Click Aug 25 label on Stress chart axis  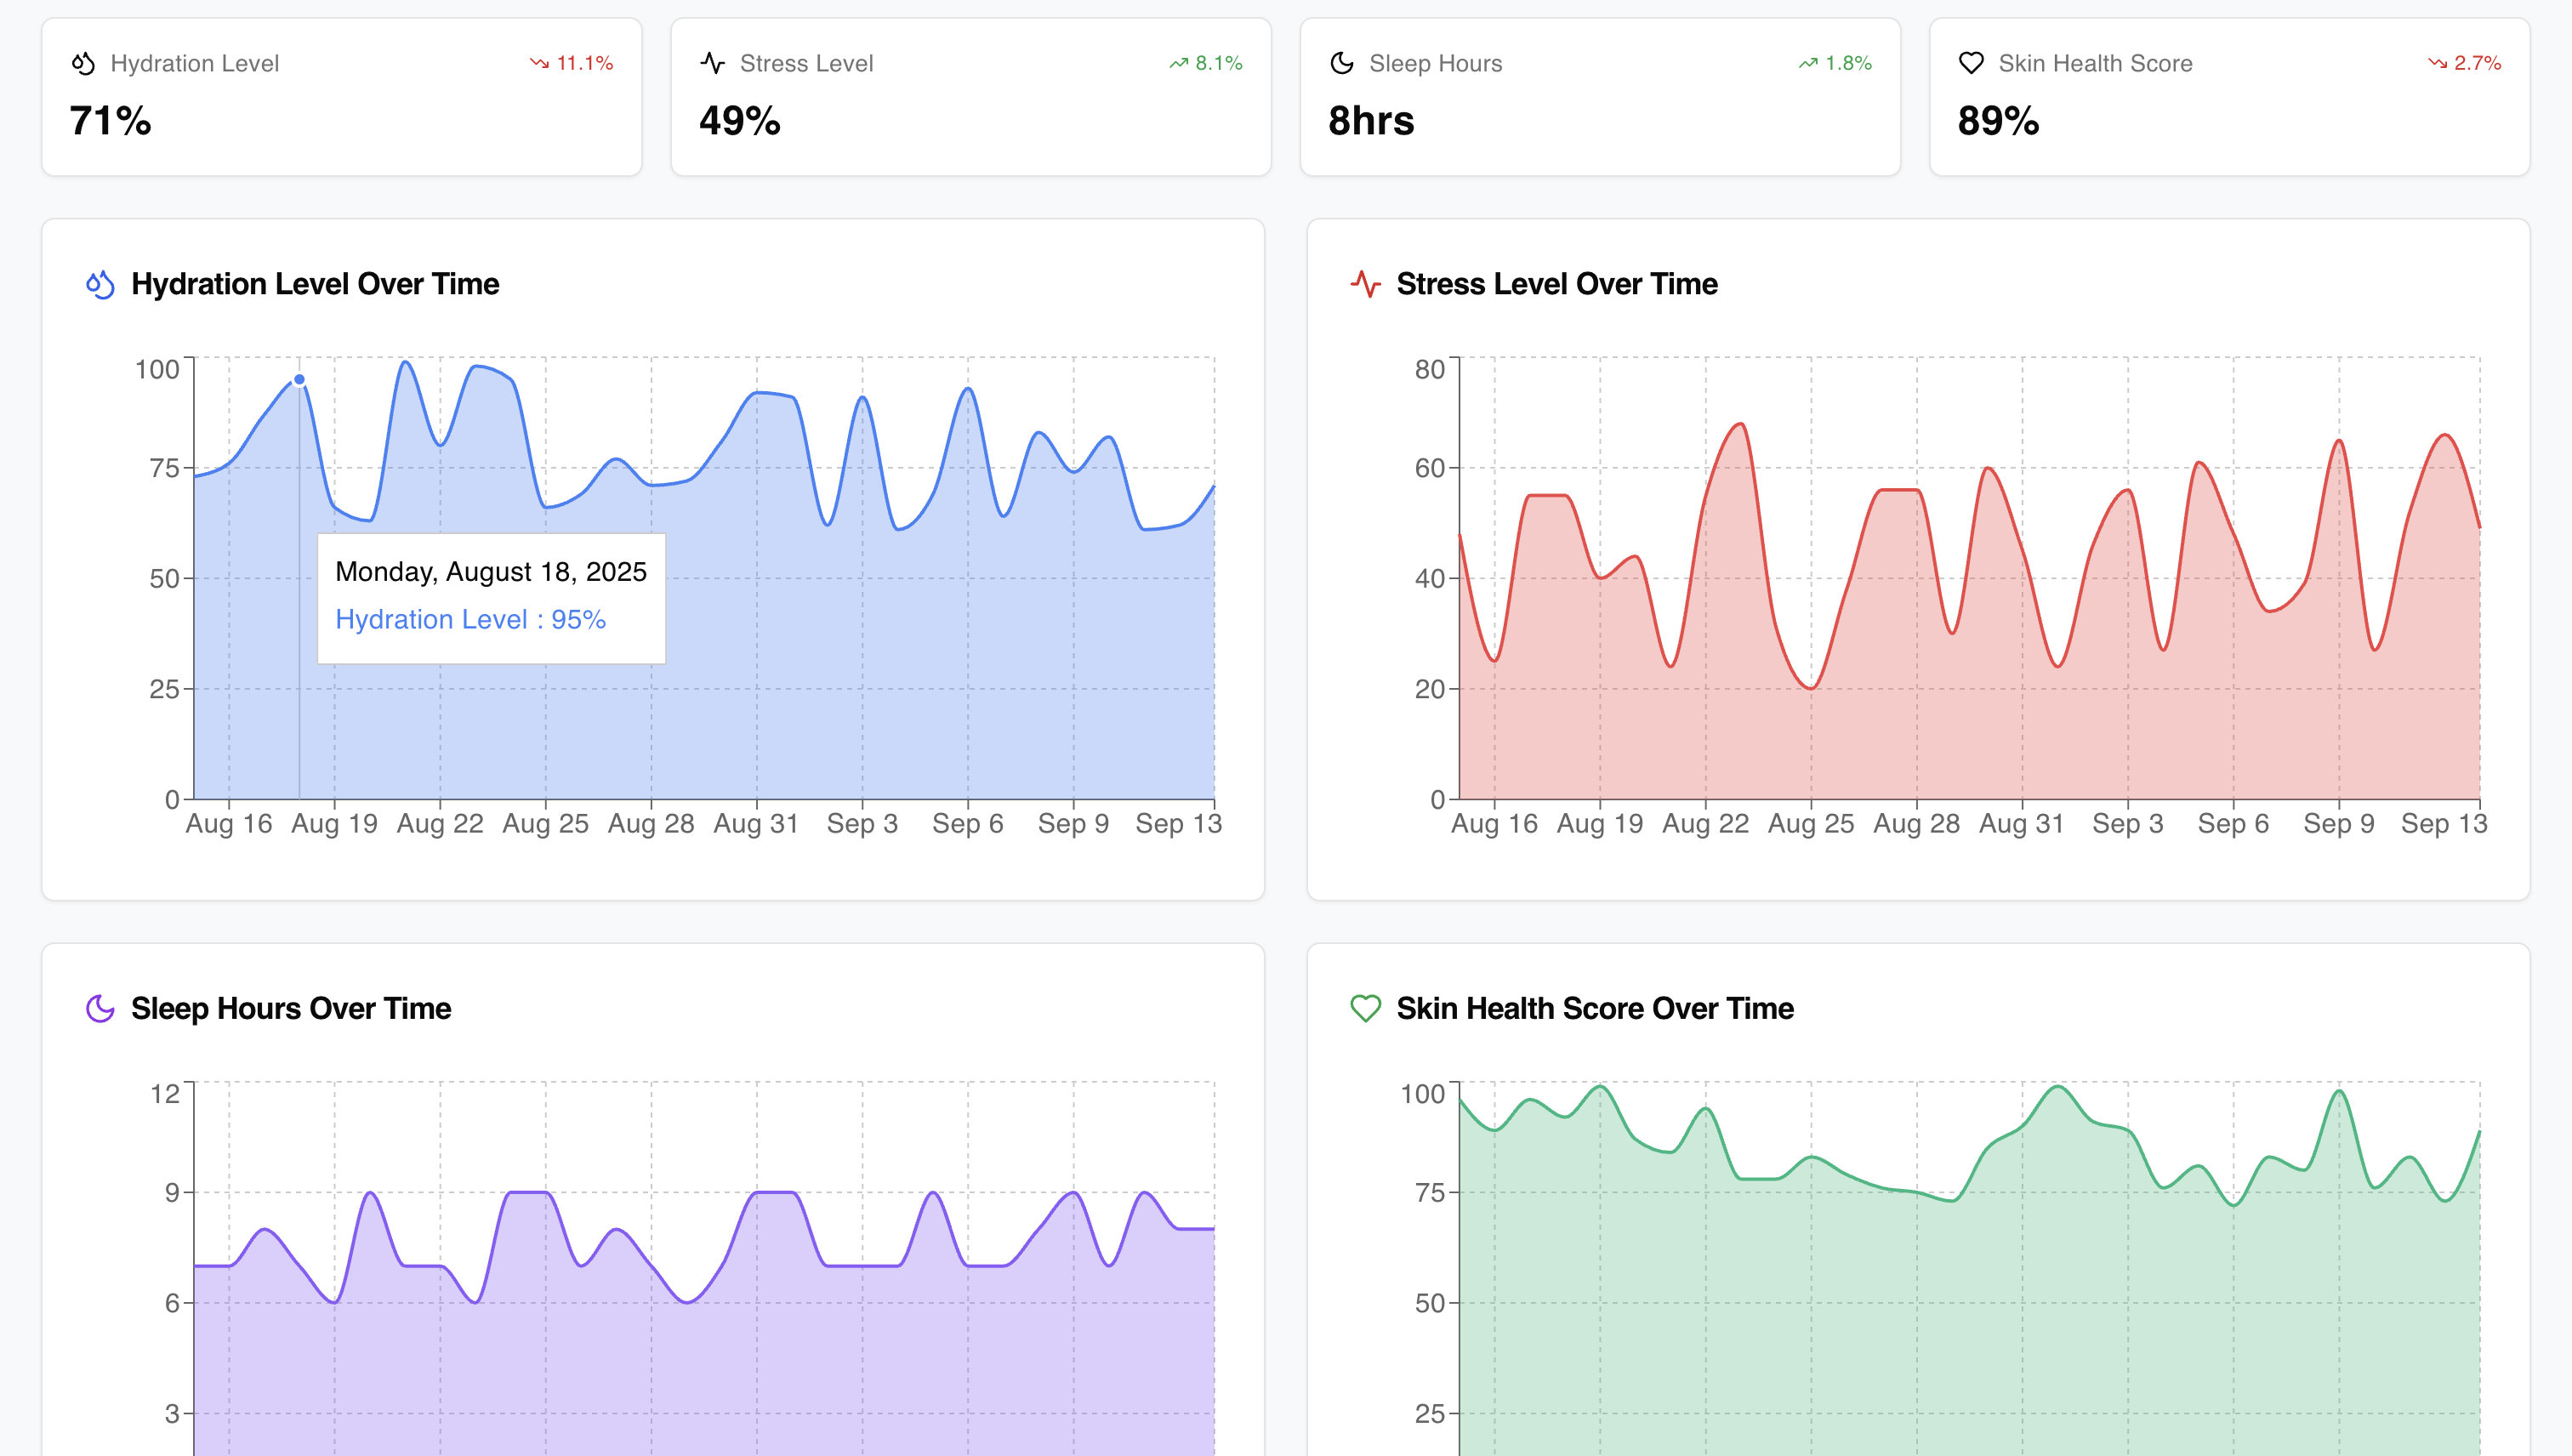point(1810,824)
